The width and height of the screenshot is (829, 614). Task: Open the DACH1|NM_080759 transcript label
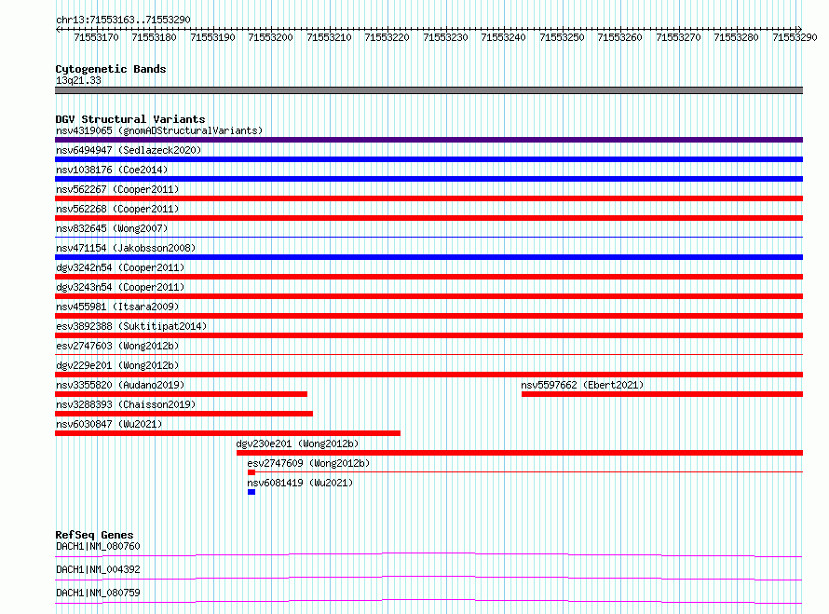(98, 593)
